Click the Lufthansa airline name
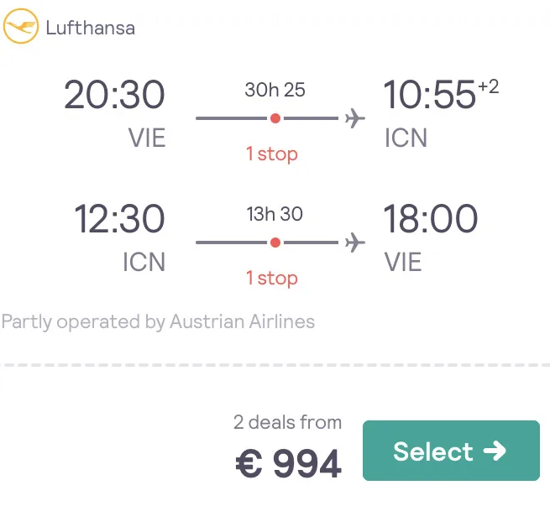The height and width of the screenshot is (506, 550). pyautogui.click(x=90, y=28)
